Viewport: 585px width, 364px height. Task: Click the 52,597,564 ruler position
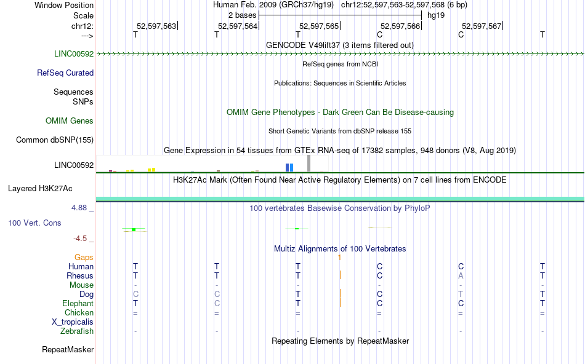[x=238, y=26]
